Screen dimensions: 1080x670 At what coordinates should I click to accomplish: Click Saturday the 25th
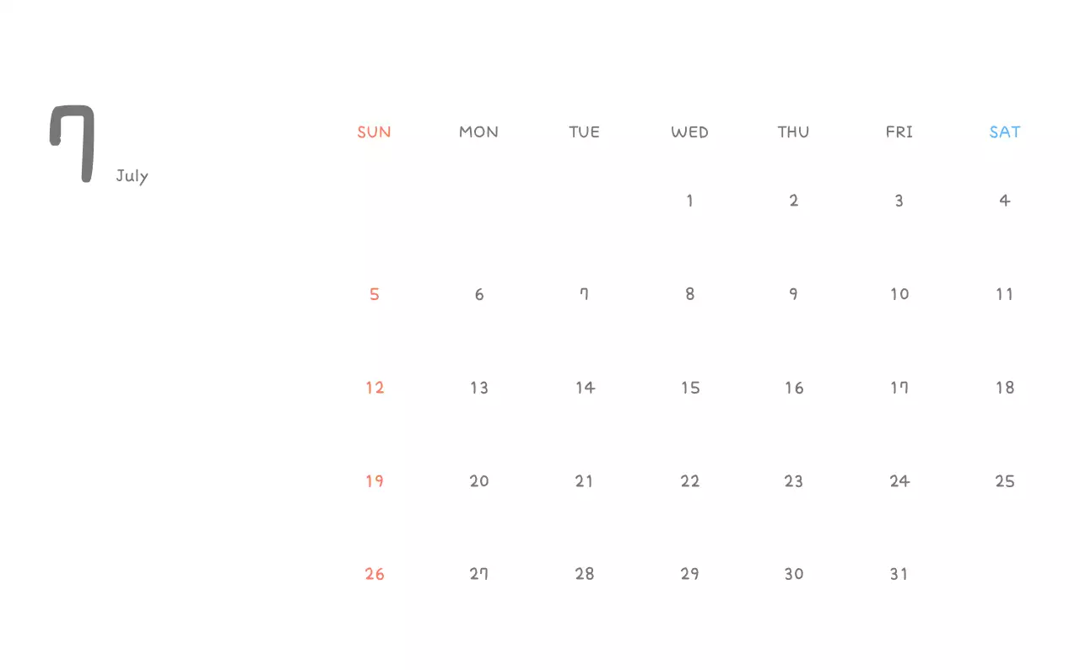[x=1004, y=481]
